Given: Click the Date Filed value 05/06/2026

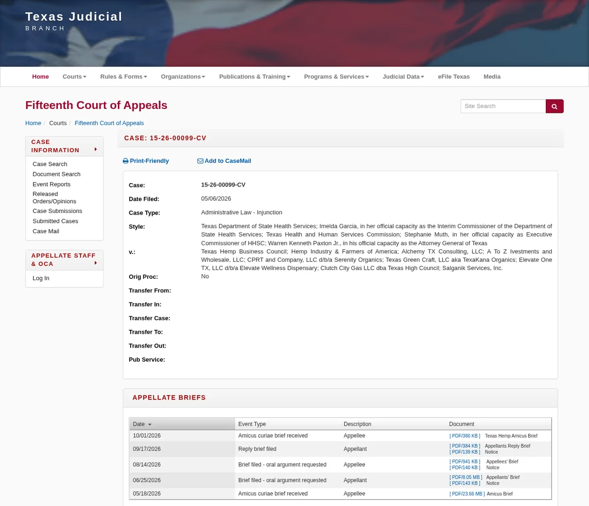Looking at the screenshot, I should 216,199.
